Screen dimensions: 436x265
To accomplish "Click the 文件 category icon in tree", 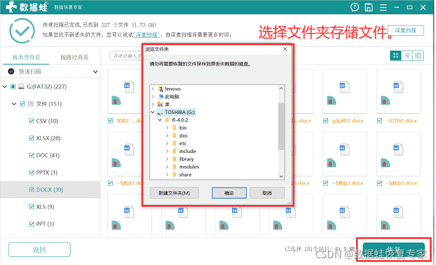I will coord(31,104).
